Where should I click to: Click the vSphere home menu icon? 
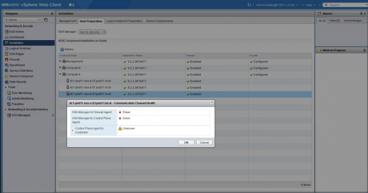[x=71, y=4]
